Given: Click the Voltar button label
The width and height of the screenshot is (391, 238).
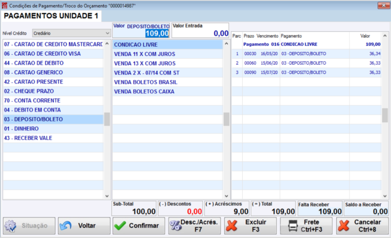Looking at the screenshot, I should (87, 226).
